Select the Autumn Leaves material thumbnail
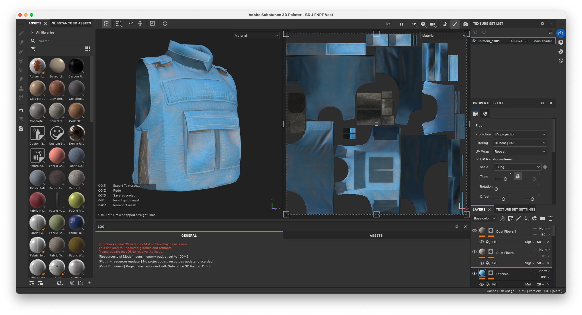Image resolution: width=582 pixels, height=315 pixels. pos(38,66)
